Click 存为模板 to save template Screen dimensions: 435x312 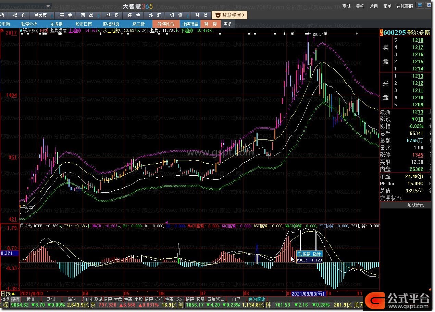[x=257, y=299]
